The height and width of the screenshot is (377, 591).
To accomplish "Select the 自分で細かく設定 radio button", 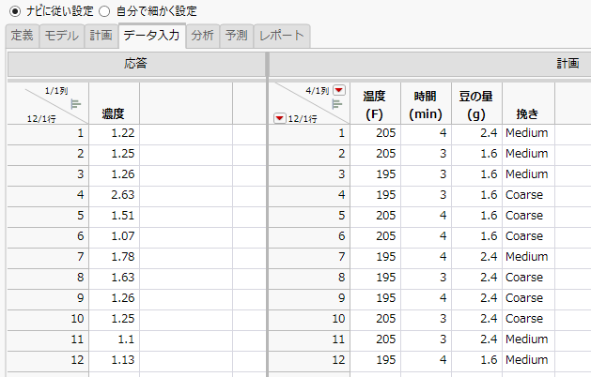I will [104, 11].
